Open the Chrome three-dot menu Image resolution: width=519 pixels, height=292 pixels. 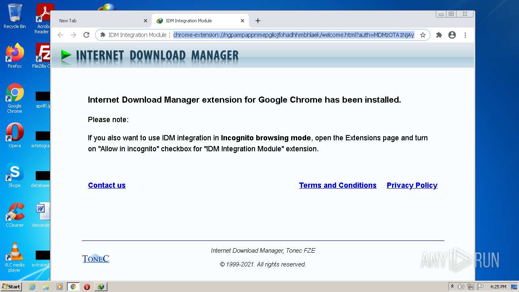465,35
